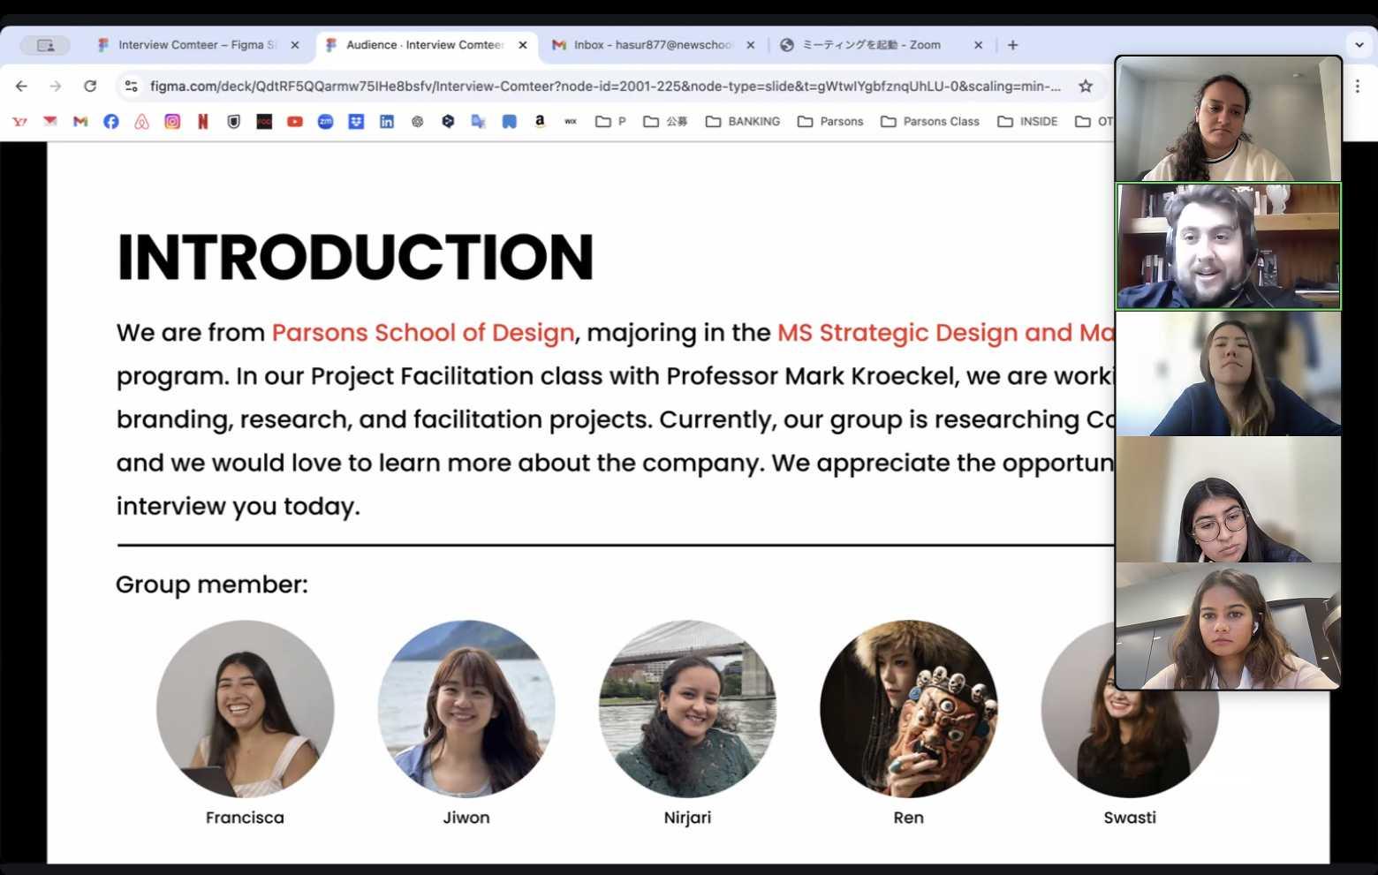Open the Facebook bookmark
Image resolution: width=1378 pixels, height=875 pixels.
pos(111,122)
